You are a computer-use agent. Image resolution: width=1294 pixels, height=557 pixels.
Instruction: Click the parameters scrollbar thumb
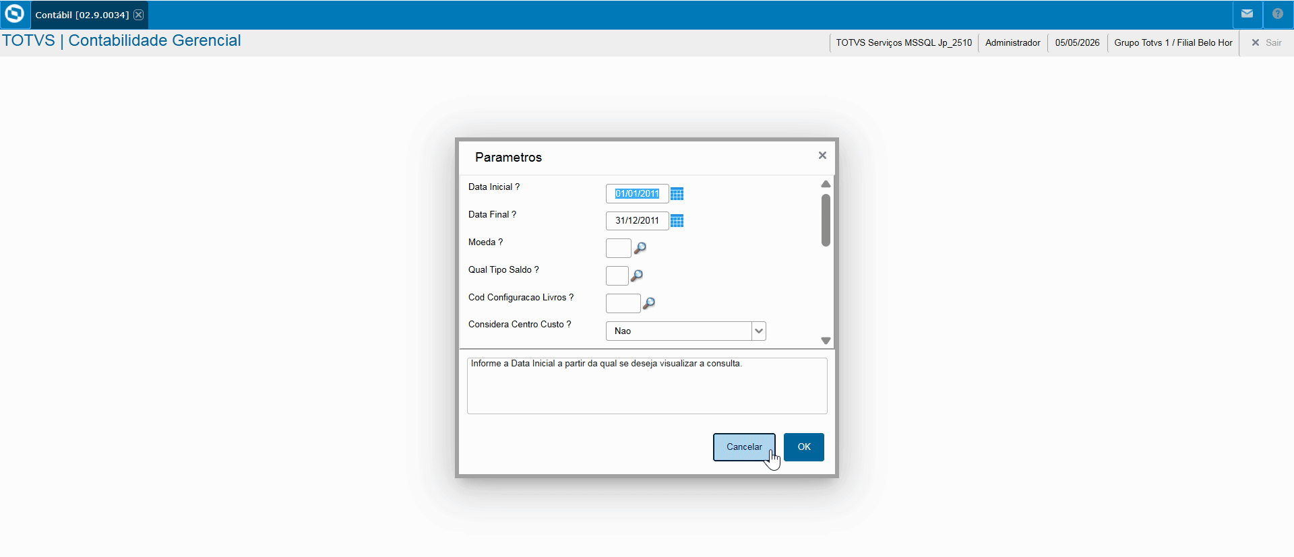[826, 220]
